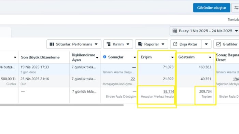Image resolution: width=239 pixels, height=134 pixels.
Task: Open İlişkilendirme Ayarı column menu arrow
Action: (x=97, y=58)
